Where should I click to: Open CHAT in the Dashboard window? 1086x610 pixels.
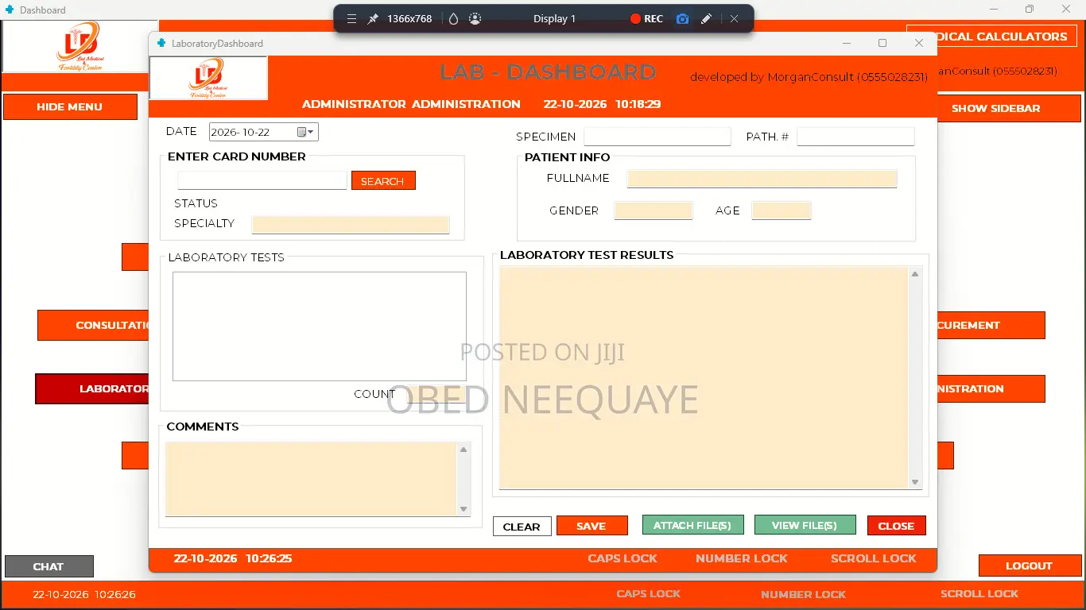coord(48,566)
